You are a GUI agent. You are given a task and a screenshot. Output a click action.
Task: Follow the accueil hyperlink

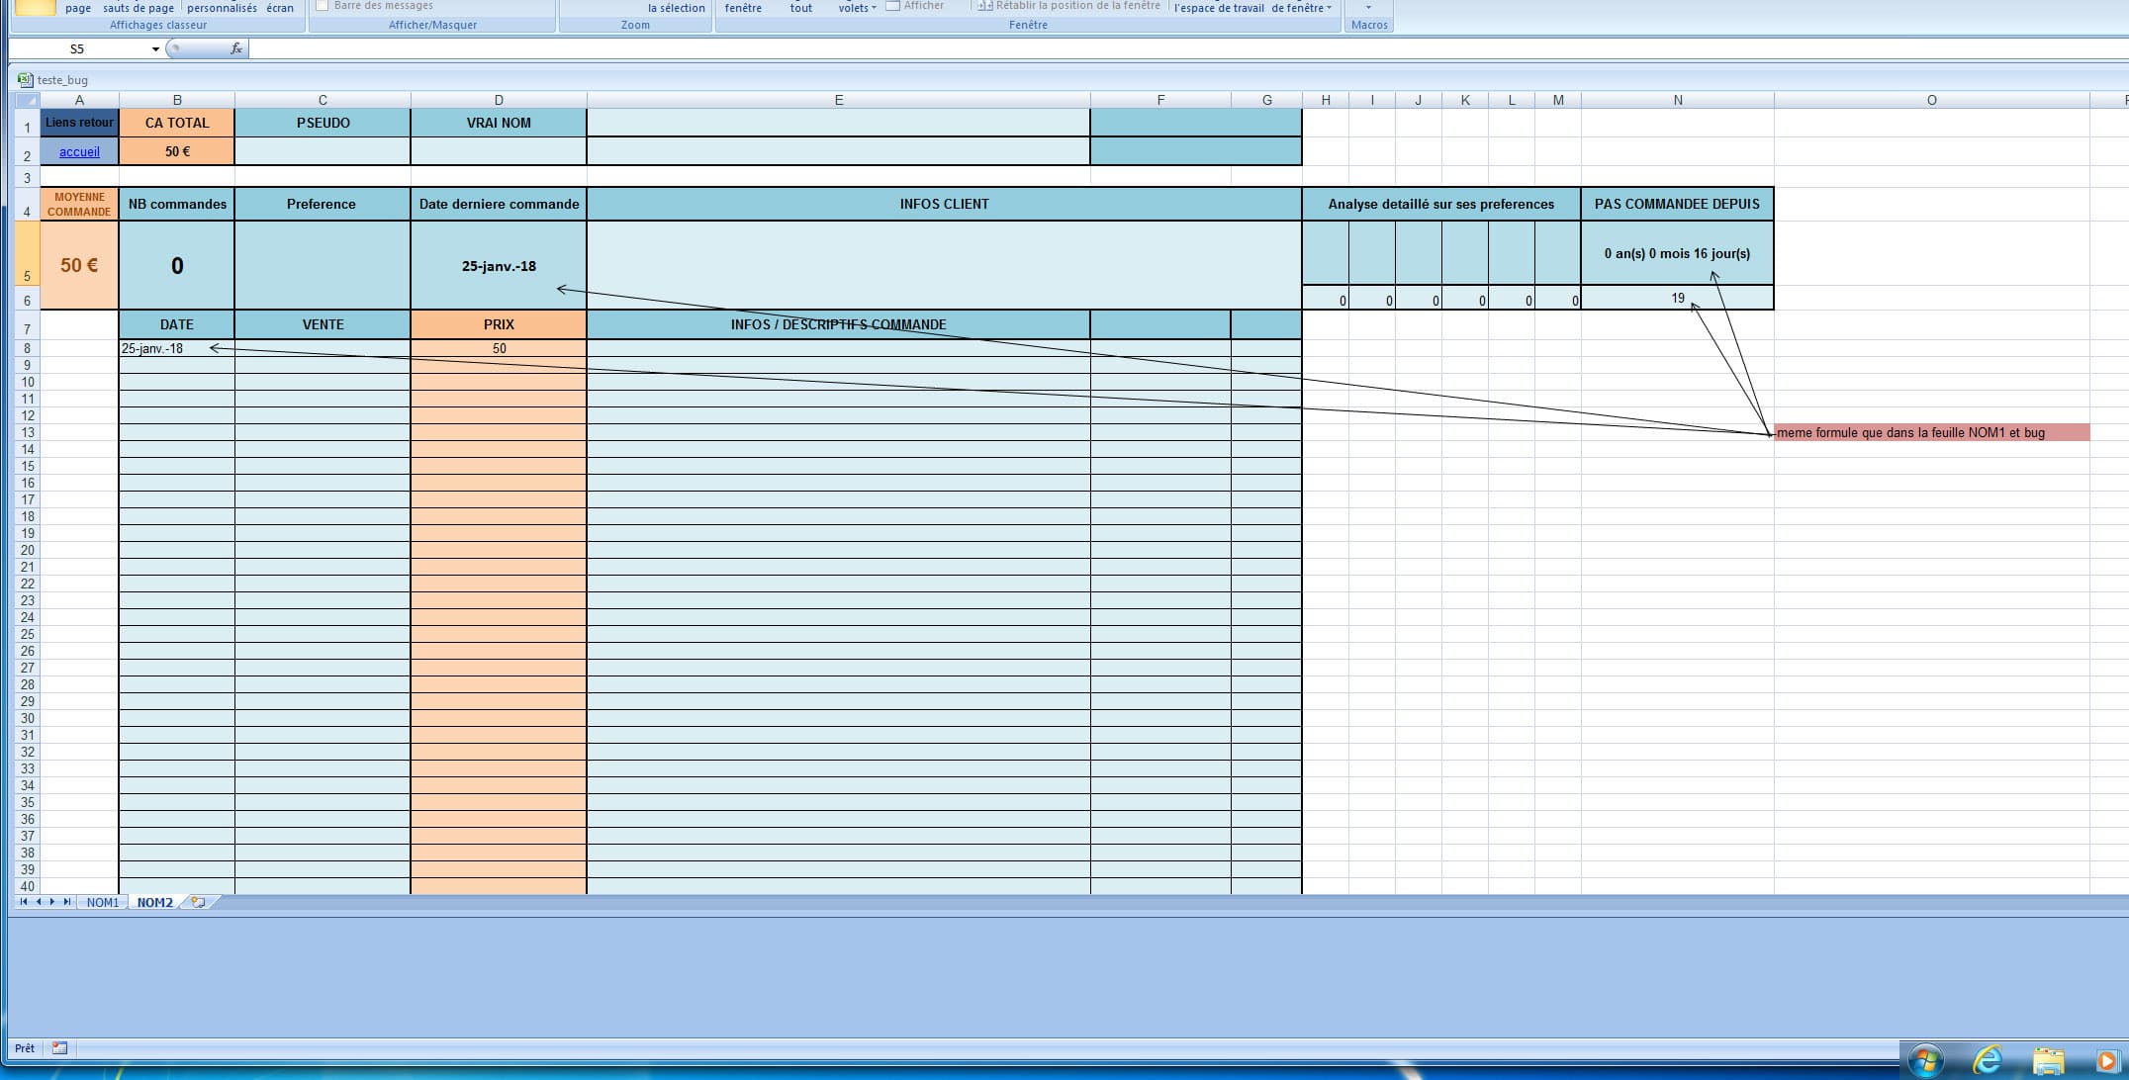[x=79, y=151]
